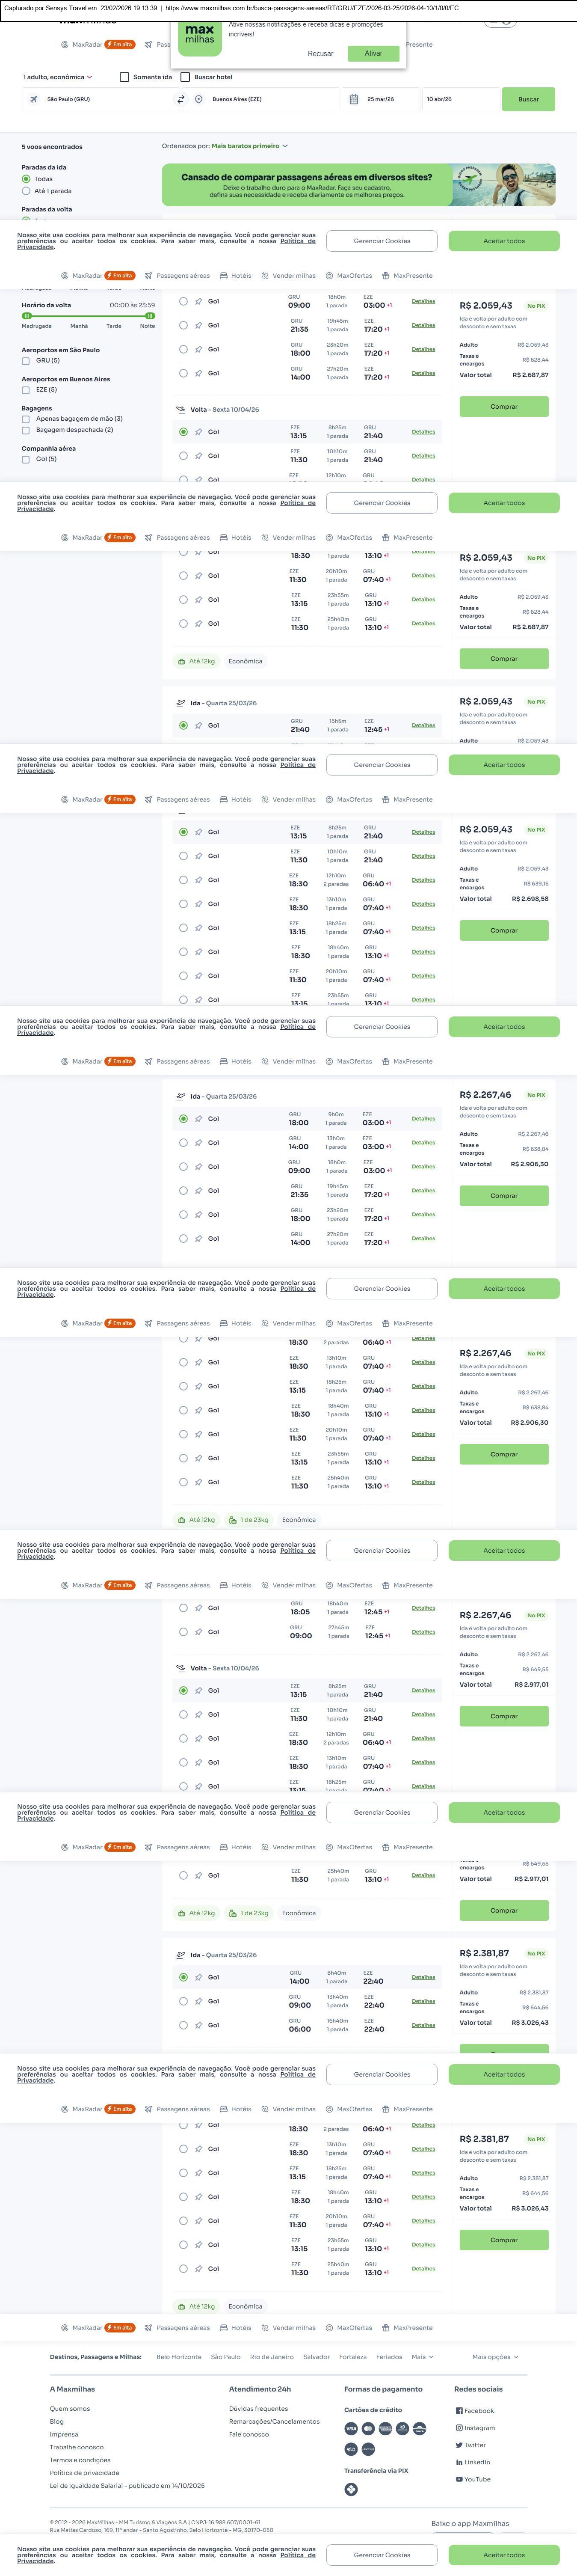Click the location pin in Buenos Aires field
Viewport: 577px width, 2576px height.
click(199, 99)
